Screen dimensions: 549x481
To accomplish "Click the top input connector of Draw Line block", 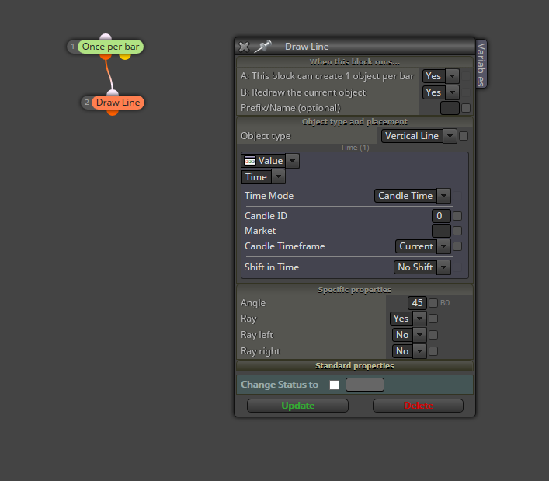I will (x=113, y=92).
